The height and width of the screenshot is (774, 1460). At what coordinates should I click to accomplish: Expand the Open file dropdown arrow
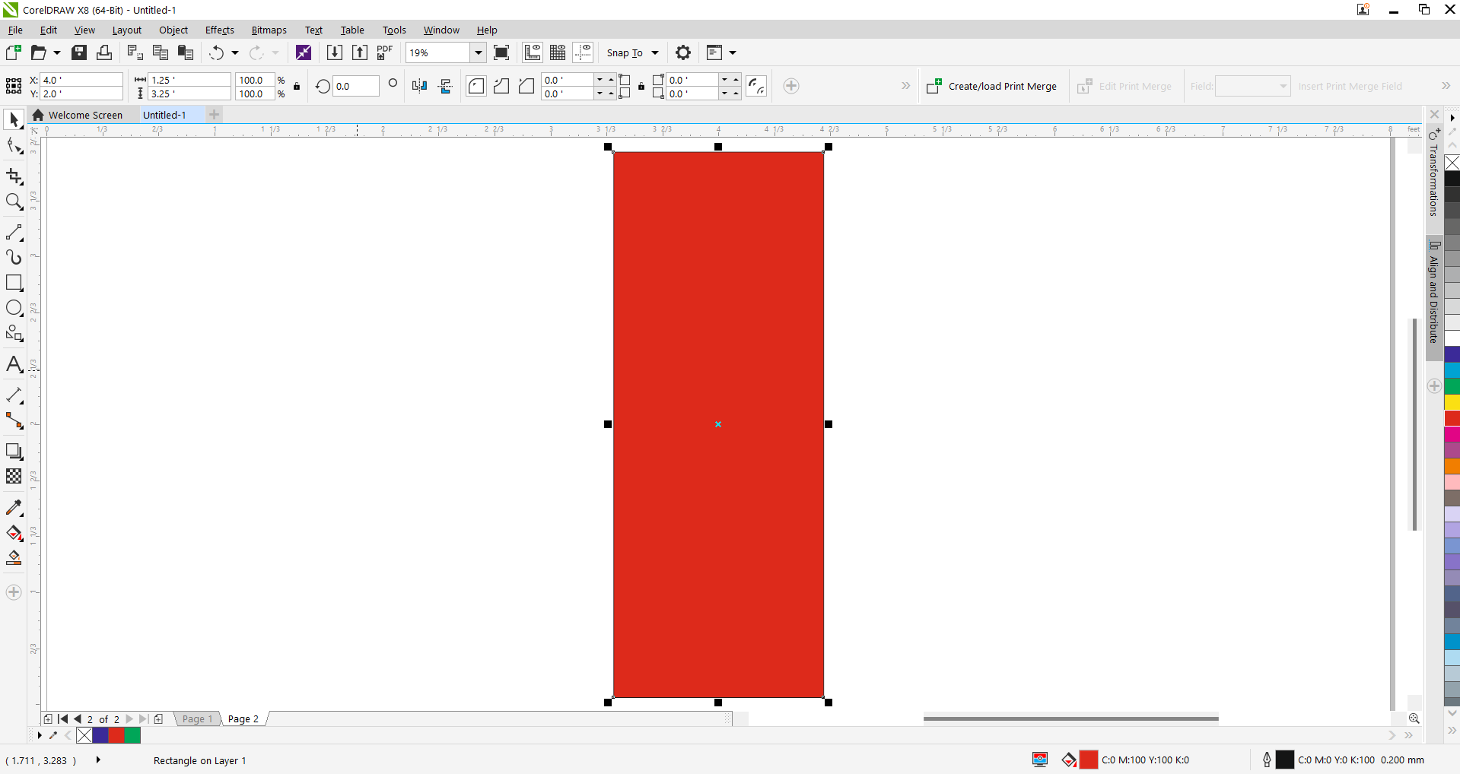(x=57, y=52)
